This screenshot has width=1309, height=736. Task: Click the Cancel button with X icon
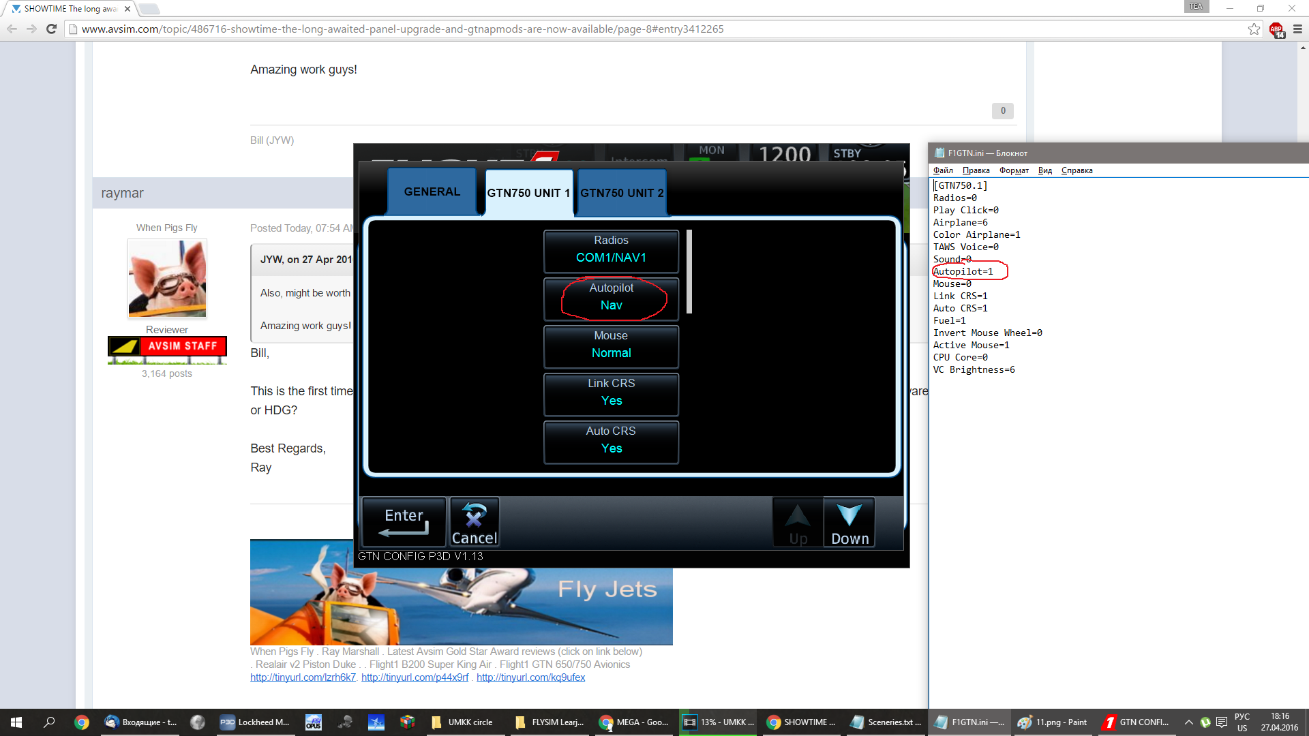475,522
